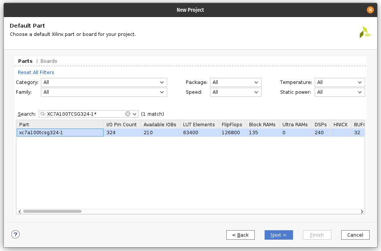
Task: Click the Finish button
Action: pyautogui.click(x=317, y=235)
